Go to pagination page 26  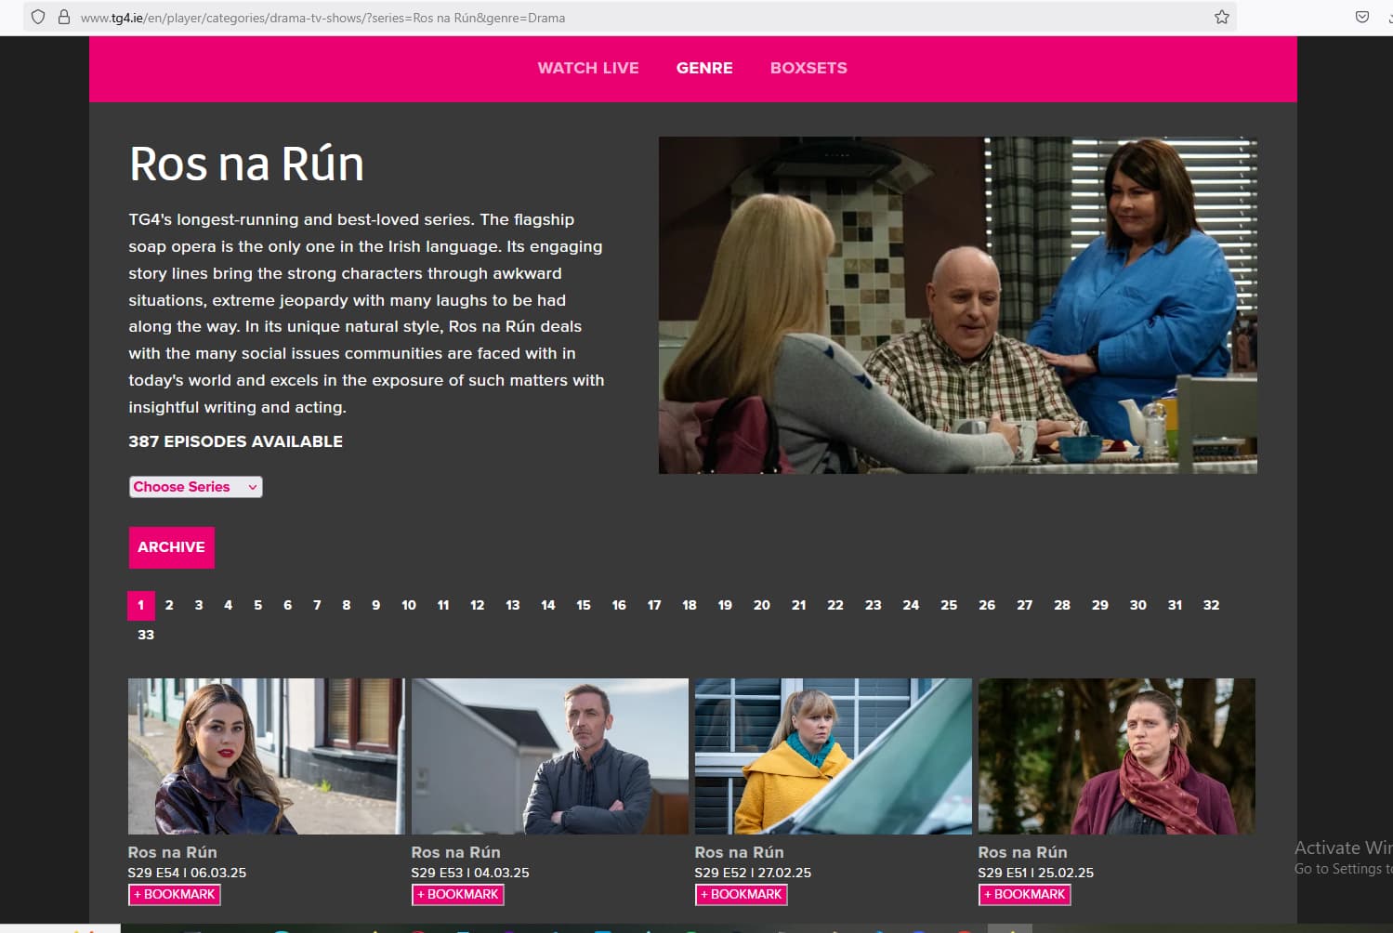tap(987, 605)
